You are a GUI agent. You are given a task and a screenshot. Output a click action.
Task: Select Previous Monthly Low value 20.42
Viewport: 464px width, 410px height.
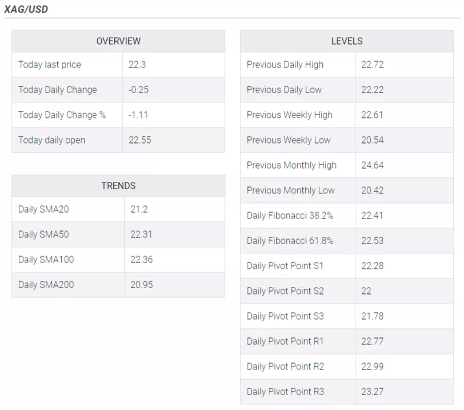372,190
